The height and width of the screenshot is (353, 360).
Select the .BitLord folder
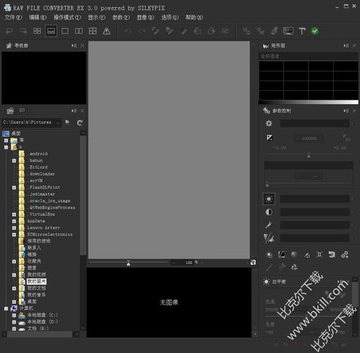pos(37,167)
